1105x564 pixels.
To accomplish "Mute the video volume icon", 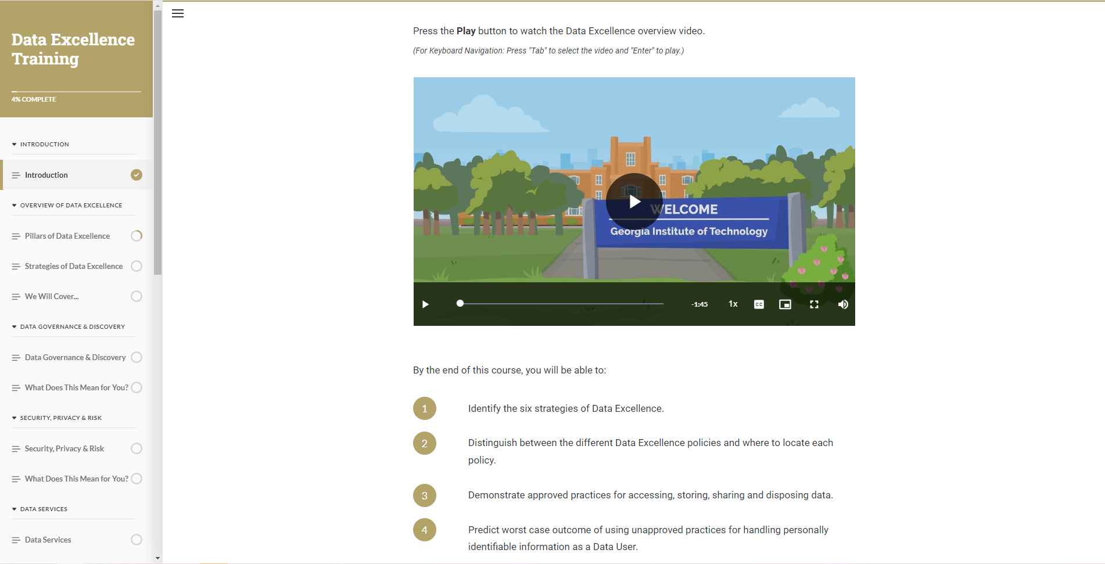I will tap(842, 304).
